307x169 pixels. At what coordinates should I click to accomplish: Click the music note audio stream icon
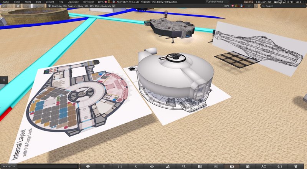(x=284, y=2)
